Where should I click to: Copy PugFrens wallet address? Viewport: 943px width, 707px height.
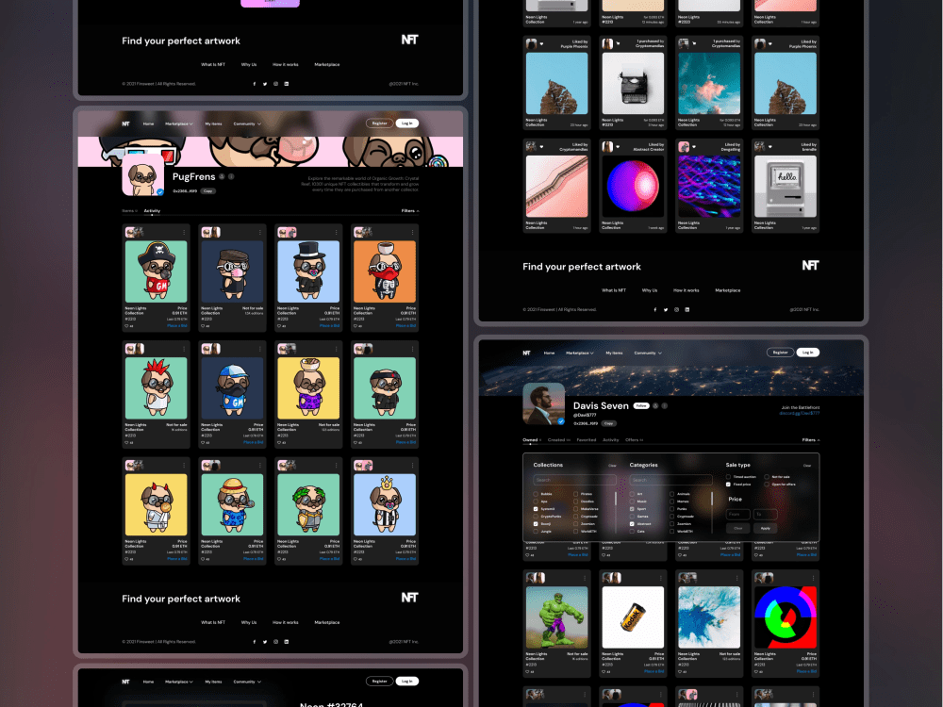[208, 191]
